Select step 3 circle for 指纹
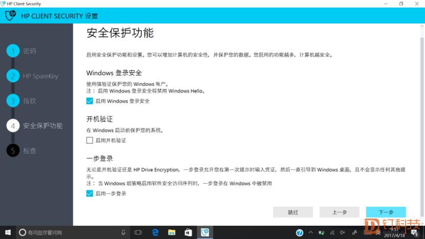The image size is (425, 239). (x=13, y=101)
